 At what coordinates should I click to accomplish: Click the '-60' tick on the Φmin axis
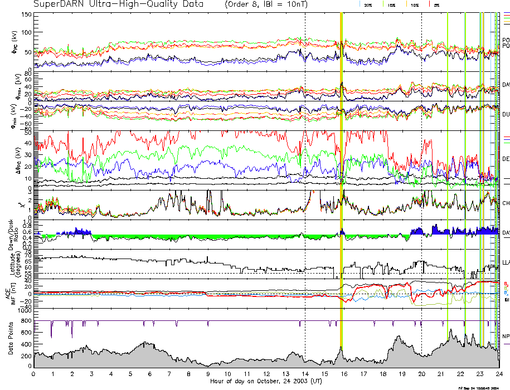pyautogui.click(x=26, y=123)
